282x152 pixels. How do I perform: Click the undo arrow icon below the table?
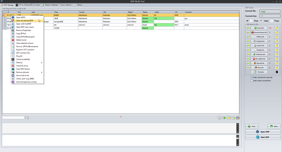pyautogui.click(x=233, y=118)
